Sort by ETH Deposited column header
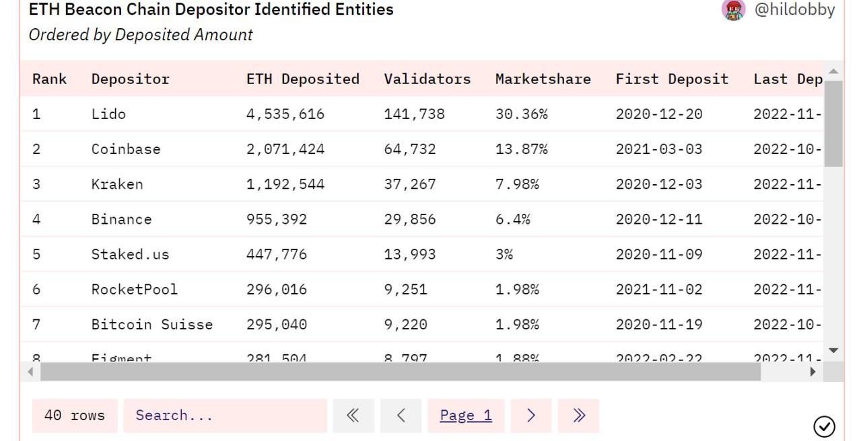Screen dimensions: 859x441 [302, 79]
